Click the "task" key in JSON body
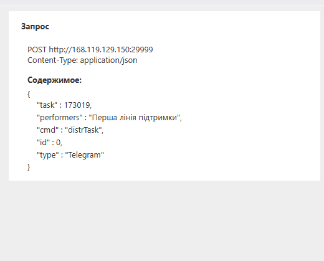Screen dimensions: 324x261 pyautogui.click(x=47, y=105)
